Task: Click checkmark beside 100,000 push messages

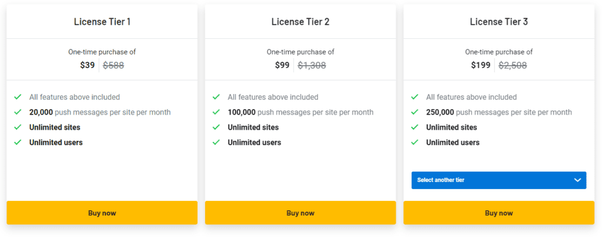Action: click(216, 112)
